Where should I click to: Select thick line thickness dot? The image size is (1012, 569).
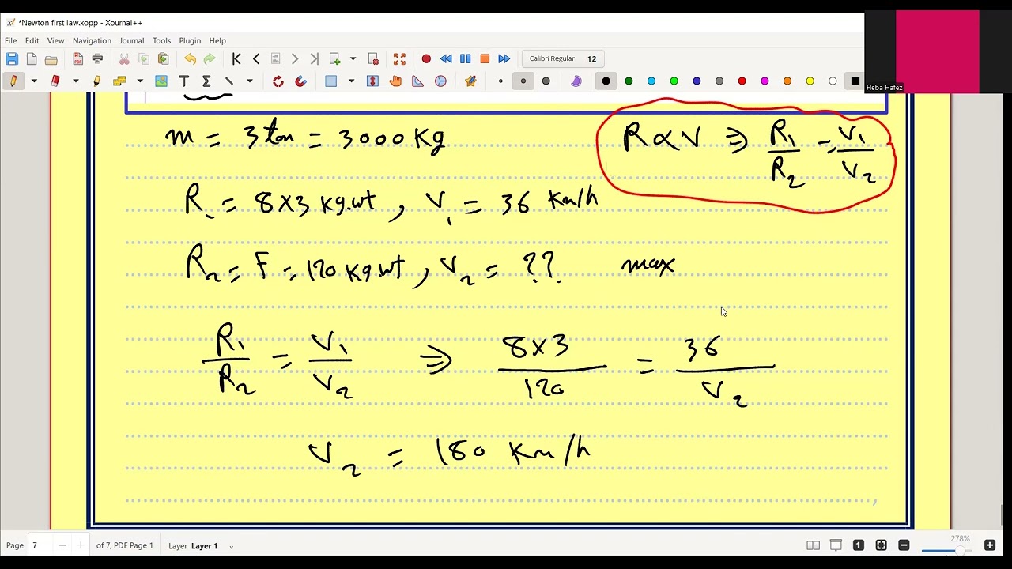tap(546, 81)
